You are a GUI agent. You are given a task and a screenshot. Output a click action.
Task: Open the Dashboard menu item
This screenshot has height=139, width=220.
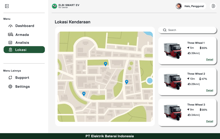click(24, 26)
